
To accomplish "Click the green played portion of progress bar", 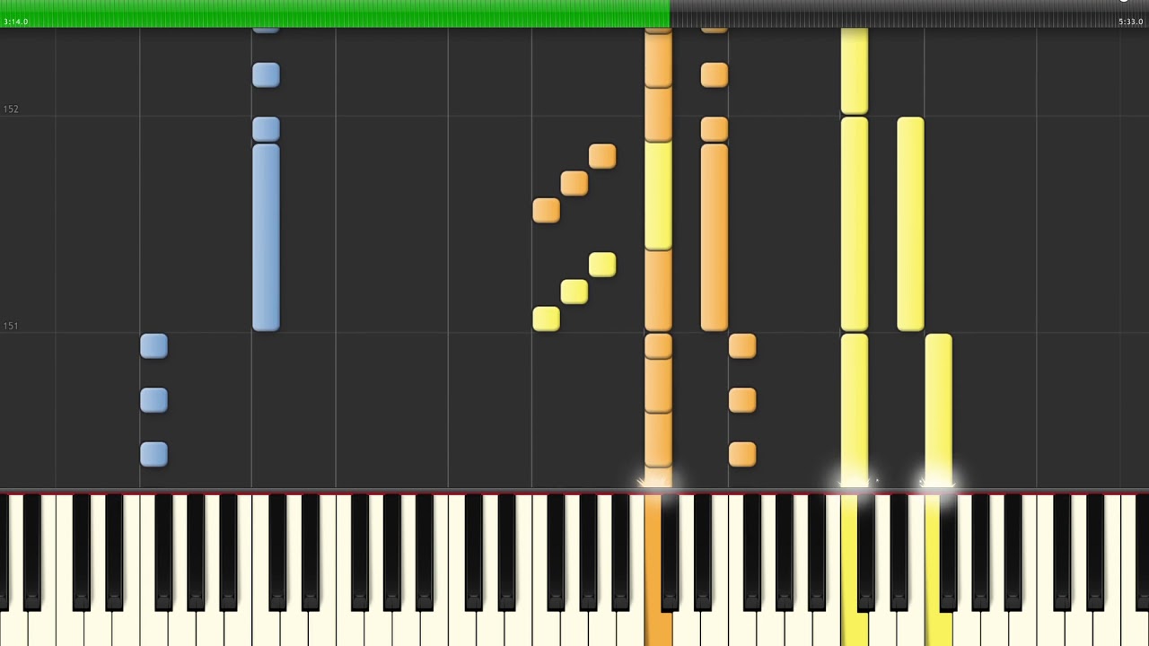I will pos(334,13).
